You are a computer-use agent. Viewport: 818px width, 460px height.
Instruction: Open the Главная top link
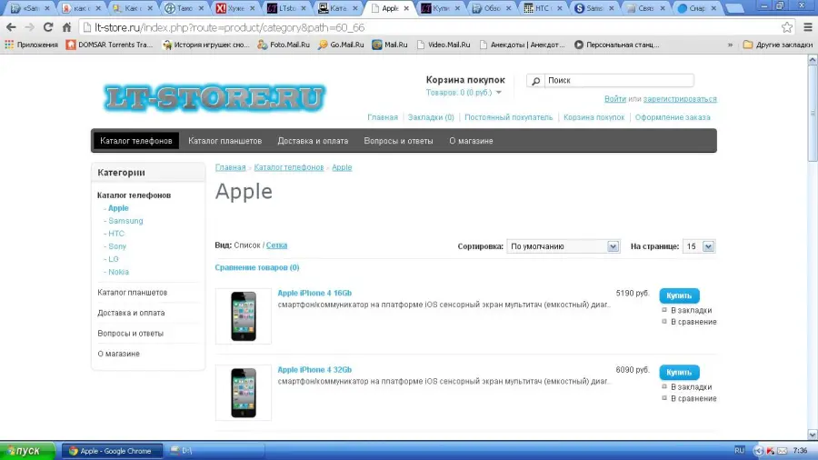pyautogui.click(x=383, y=117)
